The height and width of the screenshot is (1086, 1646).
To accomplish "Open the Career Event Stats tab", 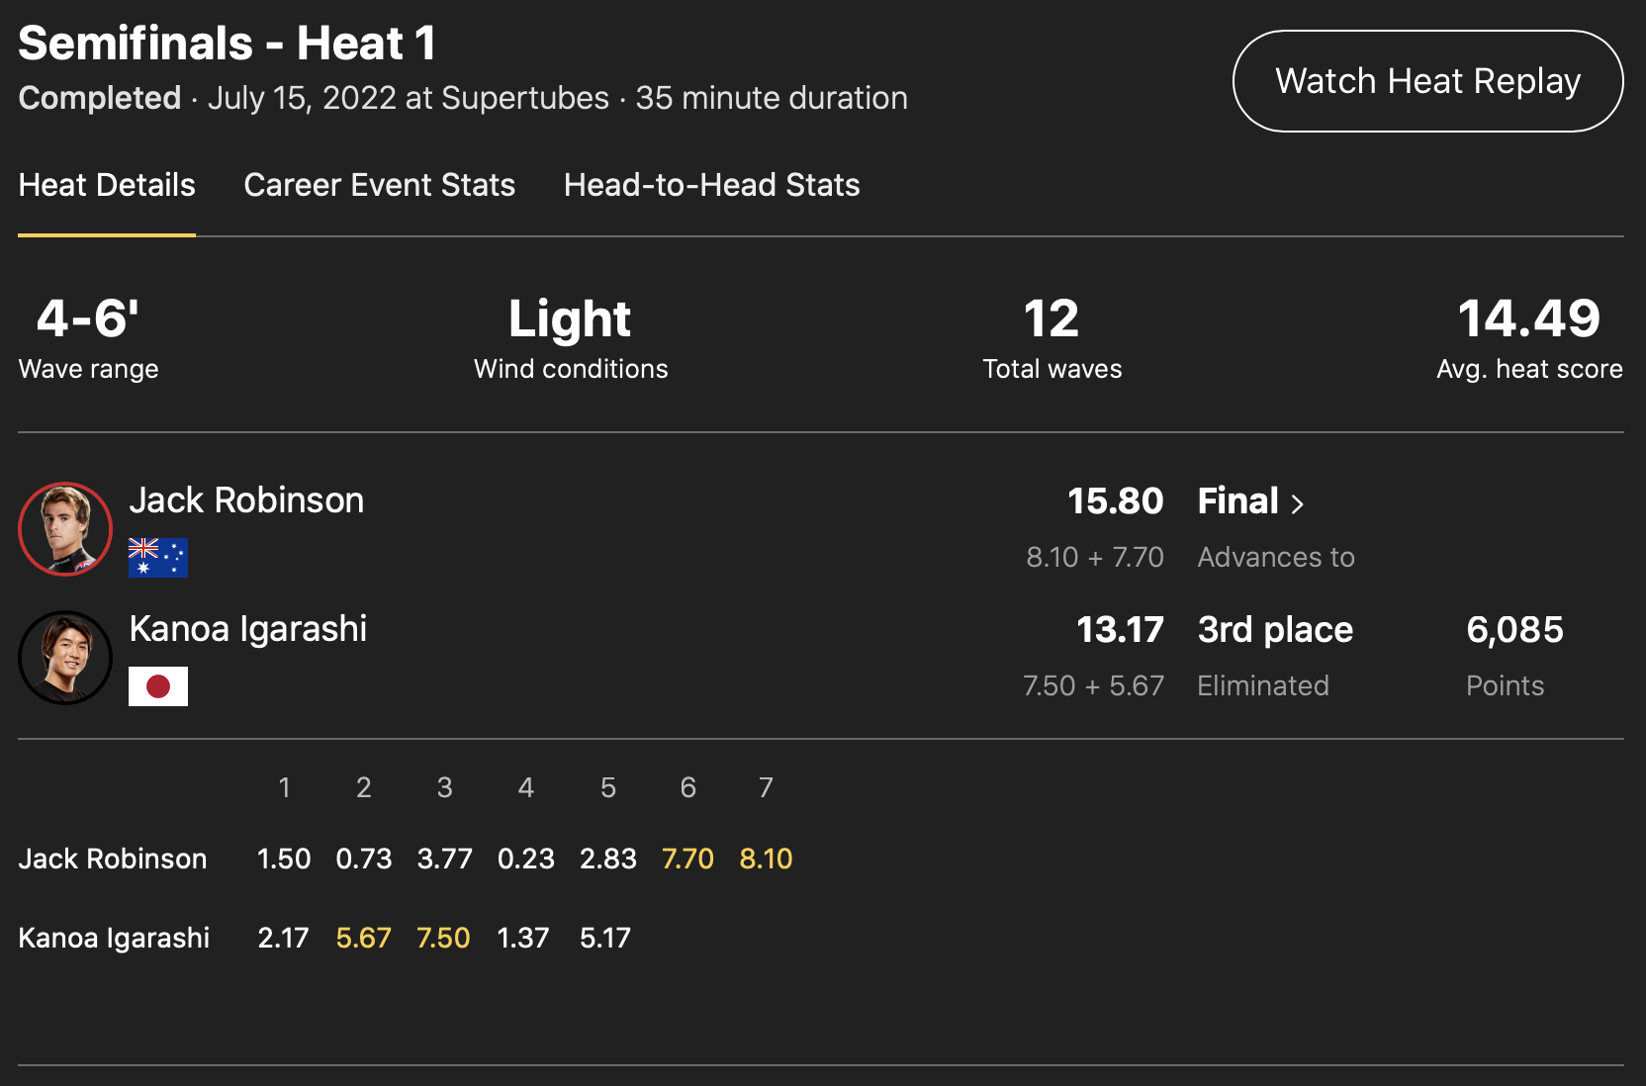I will (x=379, y=185).
